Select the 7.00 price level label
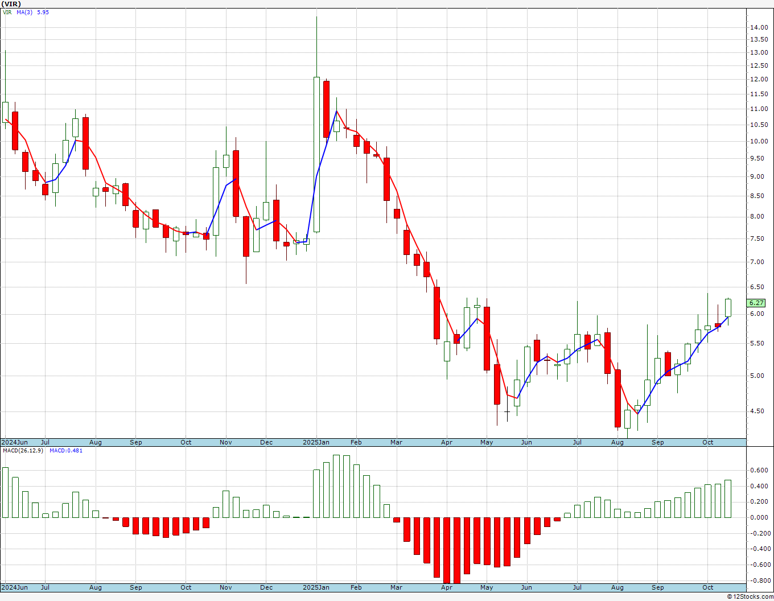The width and height of the screenshot is (774, 601). [757, 262]
